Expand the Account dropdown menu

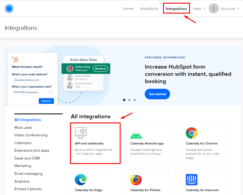tap(230, 9)
